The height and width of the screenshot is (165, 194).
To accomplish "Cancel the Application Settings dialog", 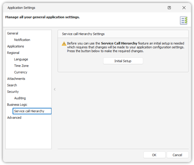I will click(178, 155).
